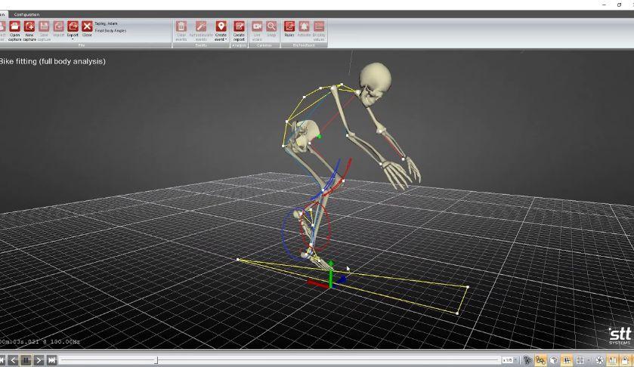The height and width of the screenshot is (367, 634).
Task: Toggle the video camera overlay button
Action: pyautogui.click(x=626, y=359)
